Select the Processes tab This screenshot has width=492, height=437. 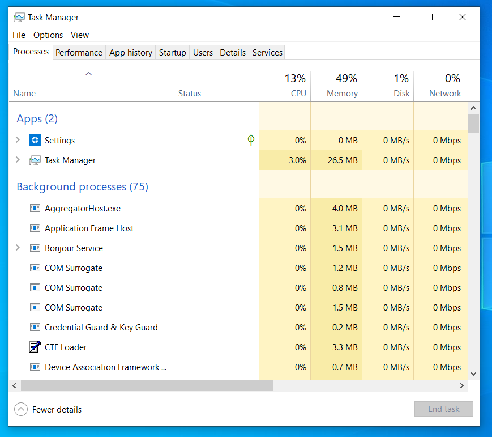tap(31, 52)
